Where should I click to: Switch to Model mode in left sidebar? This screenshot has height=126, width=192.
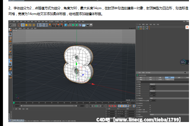[10, 34]
